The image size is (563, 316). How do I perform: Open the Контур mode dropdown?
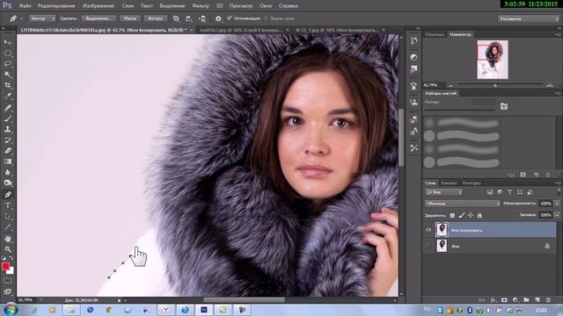42,18
